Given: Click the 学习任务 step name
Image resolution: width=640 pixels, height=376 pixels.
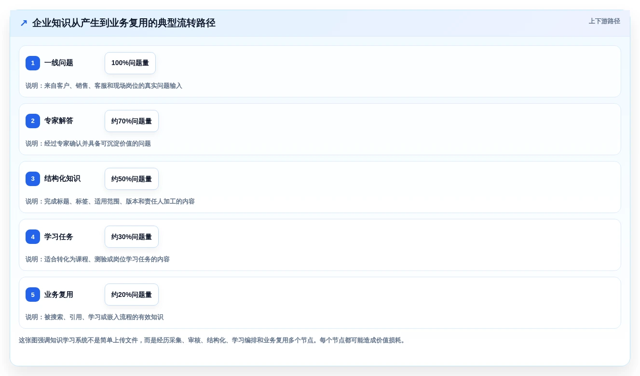Looking at the screenshot, I should tap(59, 237).
